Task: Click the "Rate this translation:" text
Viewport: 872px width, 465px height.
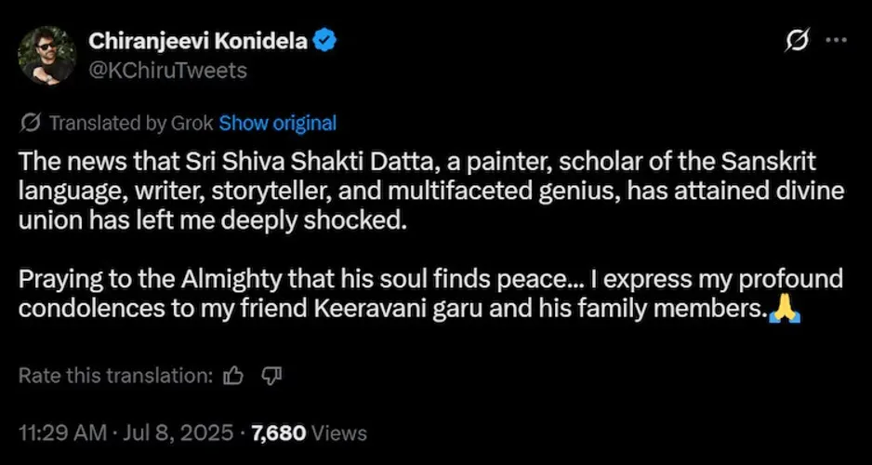Action: tap(116, 376)
